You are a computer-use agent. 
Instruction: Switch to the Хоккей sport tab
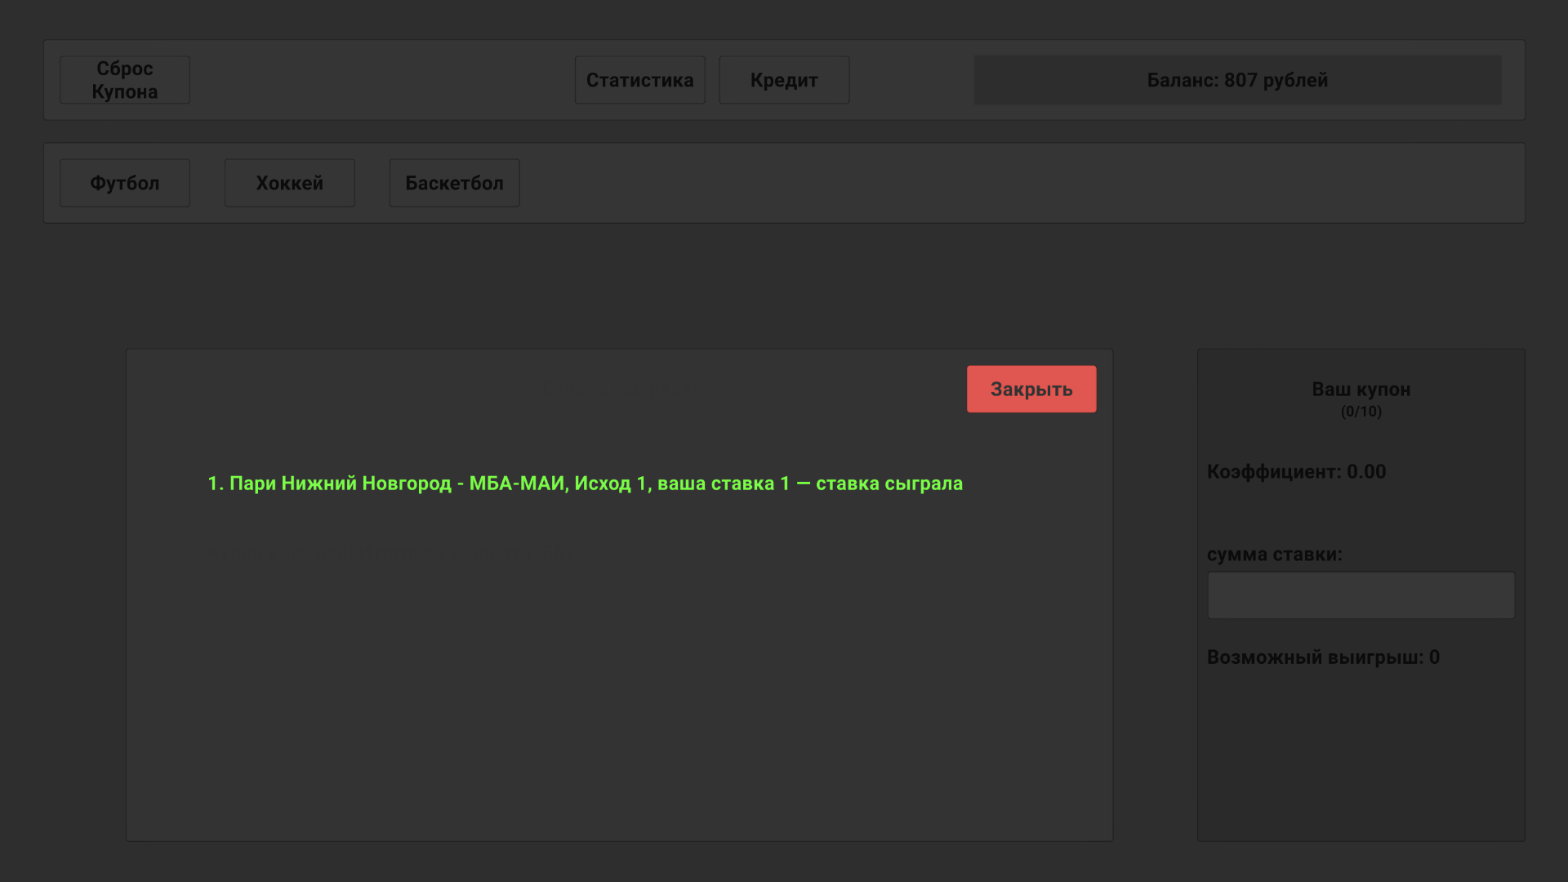pos(289,182)
